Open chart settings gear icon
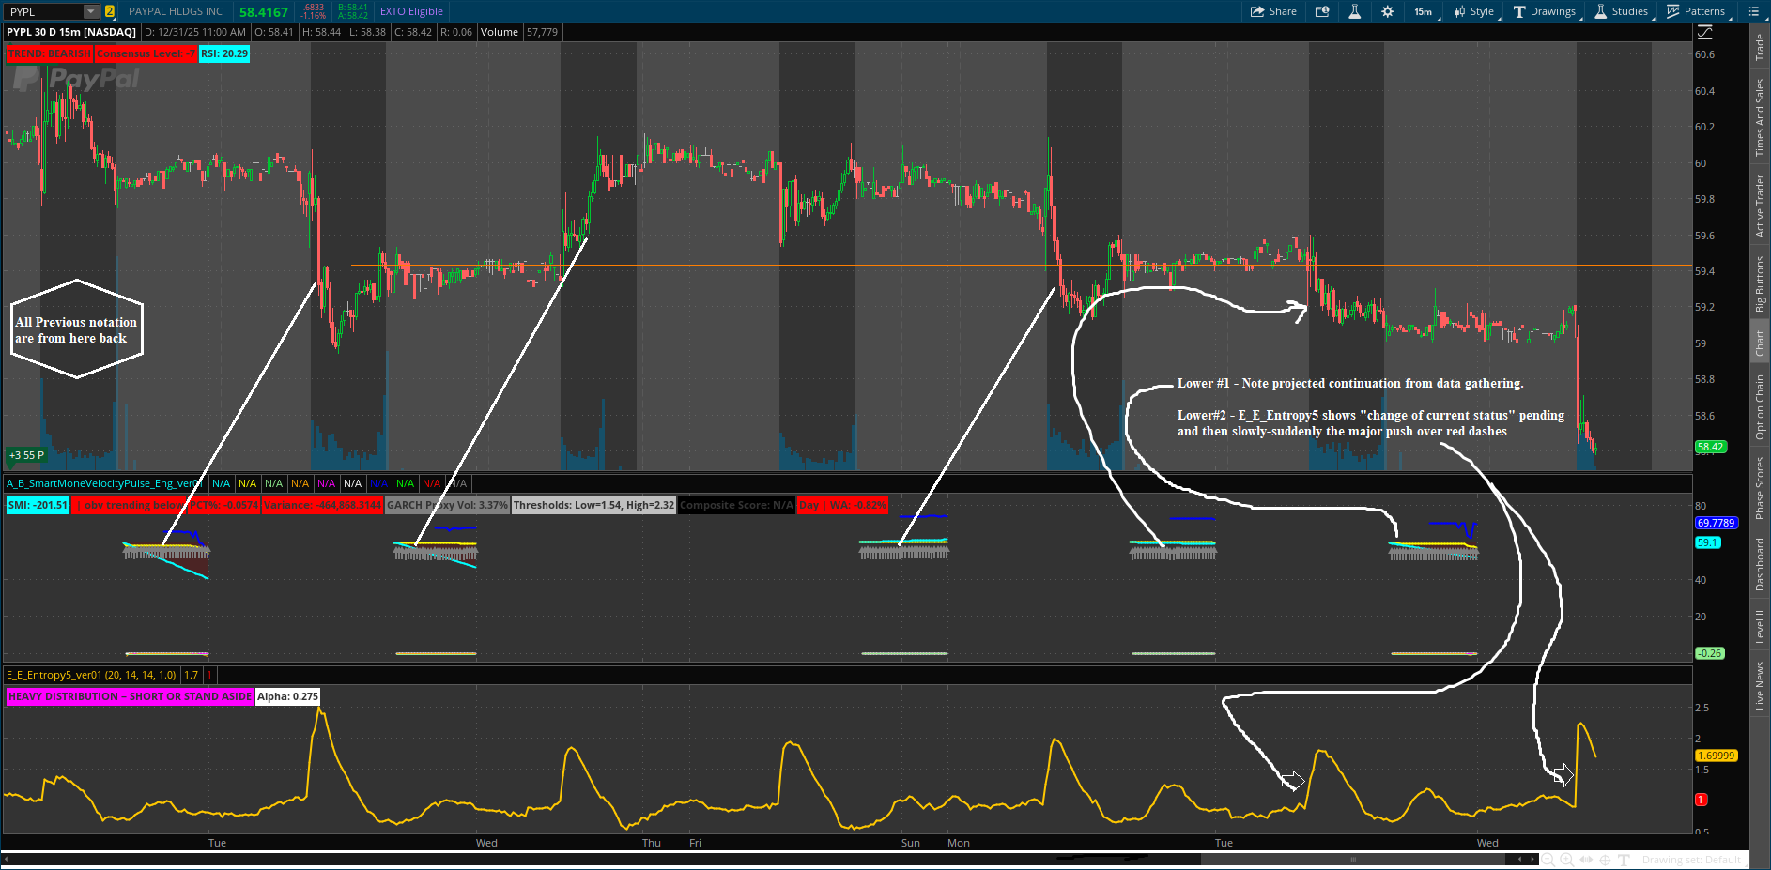1771x870 pixels. (x=1387, y=11)
